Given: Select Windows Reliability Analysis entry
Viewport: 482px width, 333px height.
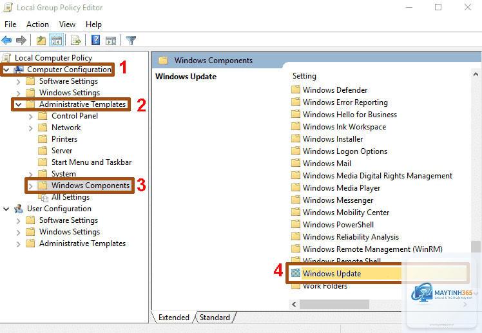Looking at the screenshot, I should pyautogui.click(x=351, y=237).
